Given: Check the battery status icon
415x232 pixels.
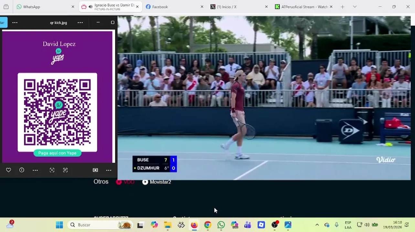Looking at the screenshot, I should [x=375, y=225].
